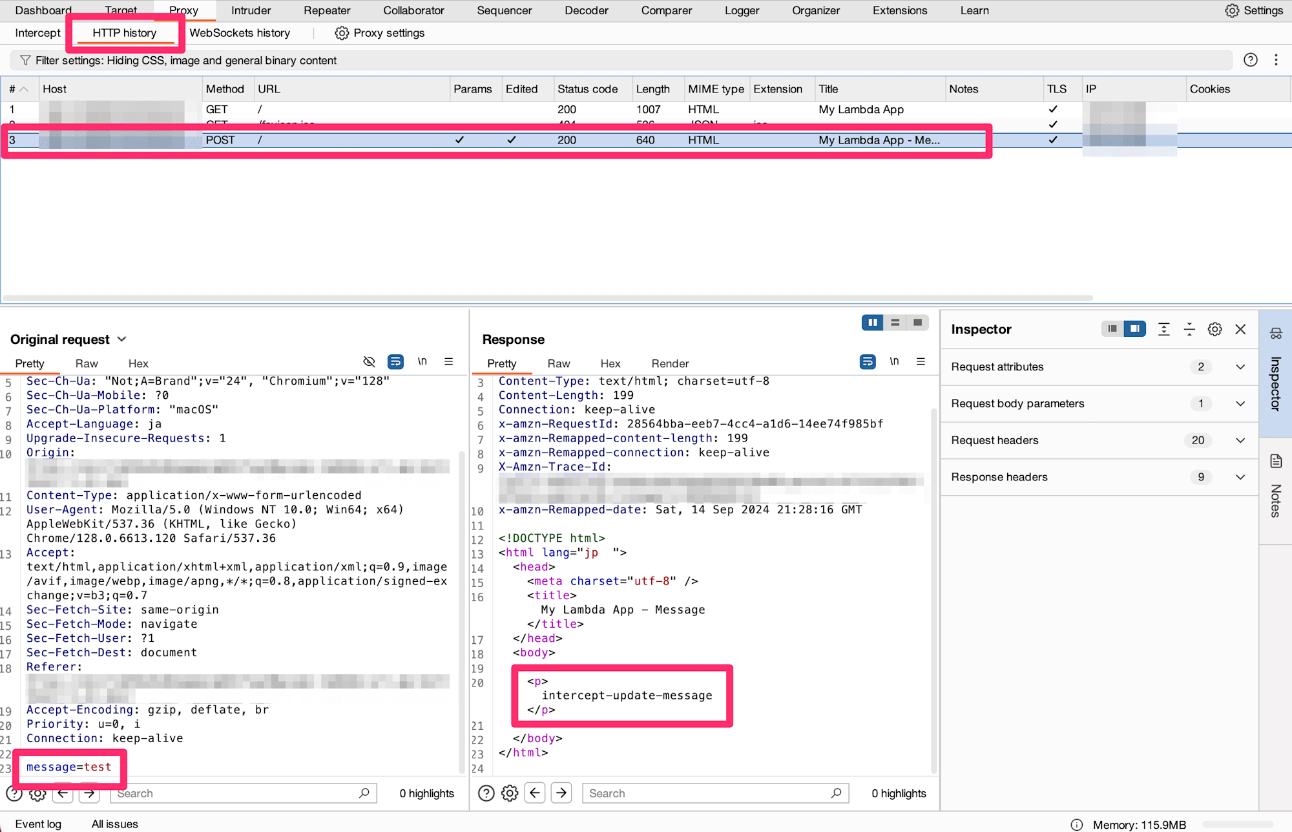This screenshot has width=1292, height=832.
Task: Select combined tabbed request/response layout
Action: coord(917,323)
